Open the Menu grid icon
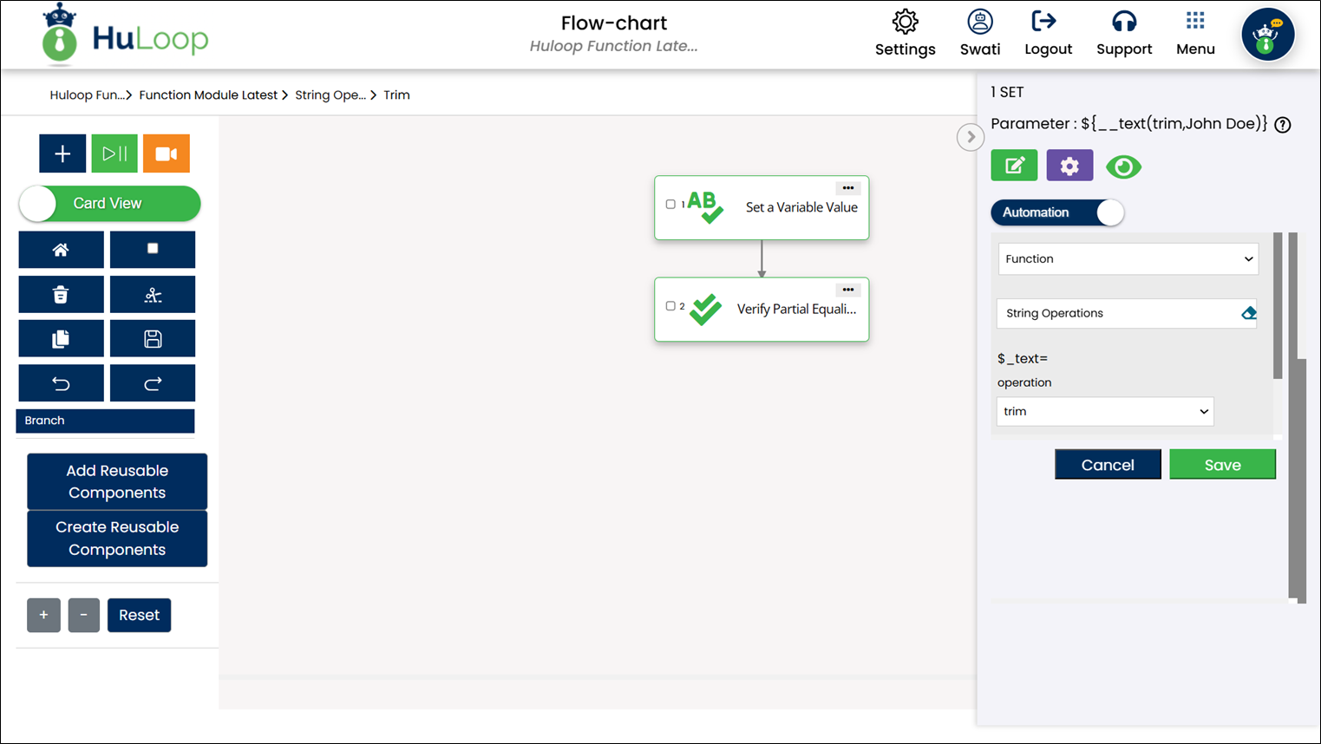 tap(1195, 21)
